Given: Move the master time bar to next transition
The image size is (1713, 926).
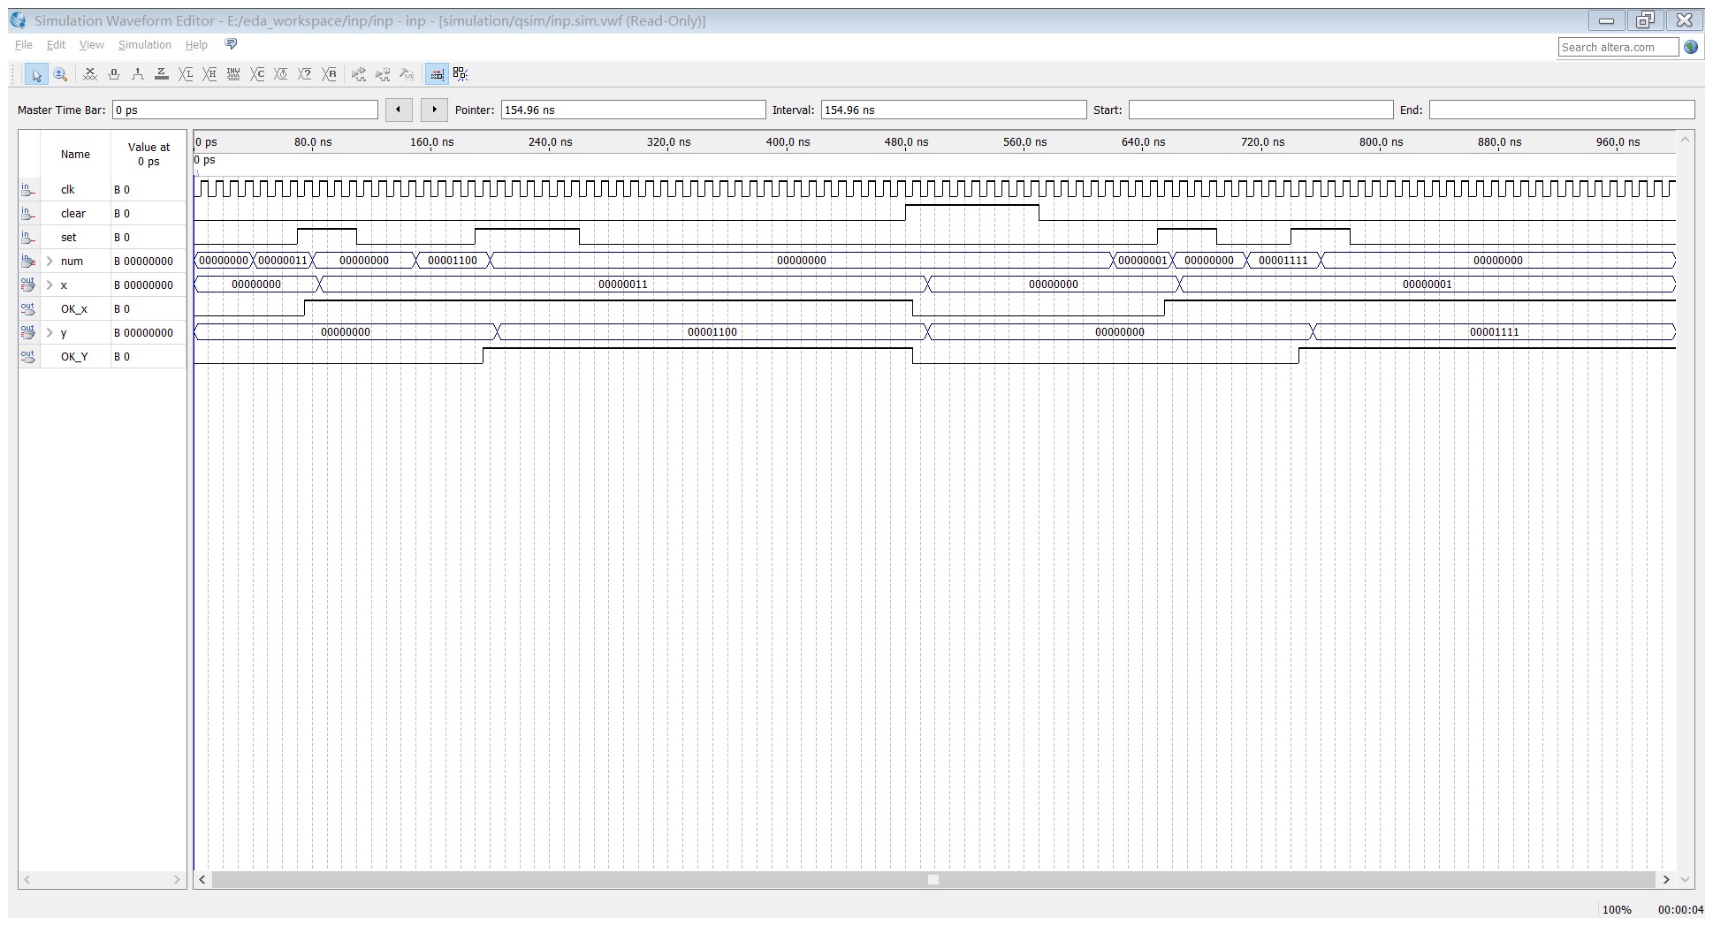Looking at the screenshot, I should tap(434, 110).
